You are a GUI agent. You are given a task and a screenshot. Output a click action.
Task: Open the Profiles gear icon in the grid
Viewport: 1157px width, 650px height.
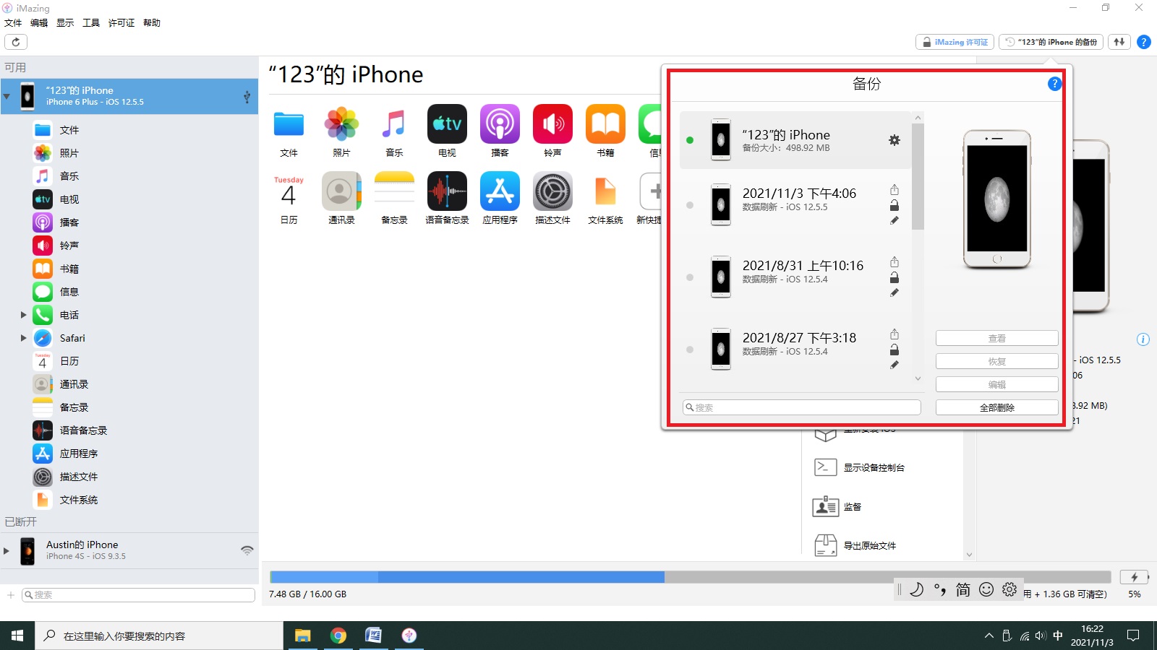click(x=552, y=191)
